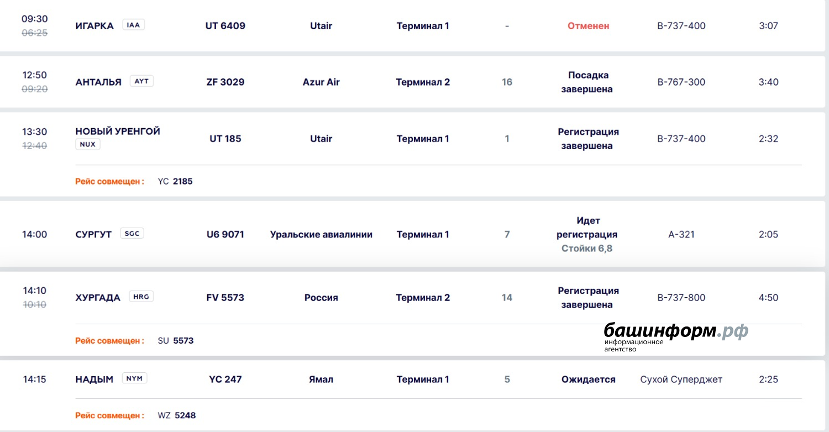Click the AYT airport code badge
This screenshot has width=829, height=432.
point(142,81)
